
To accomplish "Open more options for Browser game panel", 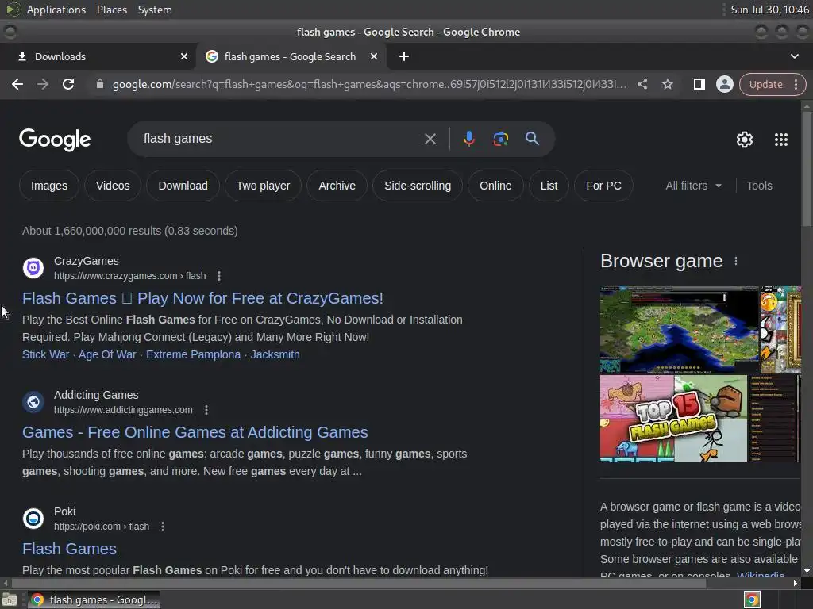I will [x=736, y=261].
